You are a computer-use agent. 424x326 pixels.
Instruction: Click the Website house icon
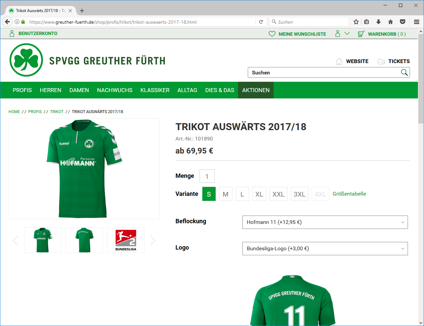pyautogui.click(x=339, y=61)
